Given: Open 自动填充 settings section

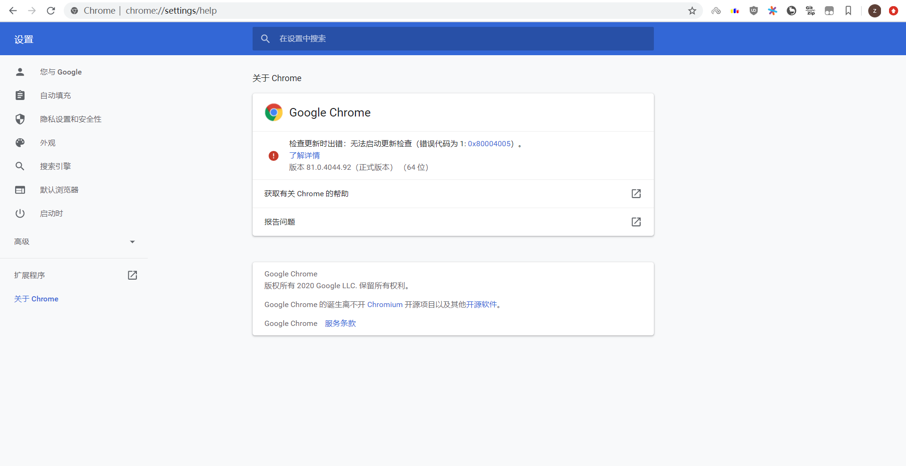Looking at the screenshot, I should [55, 95].
